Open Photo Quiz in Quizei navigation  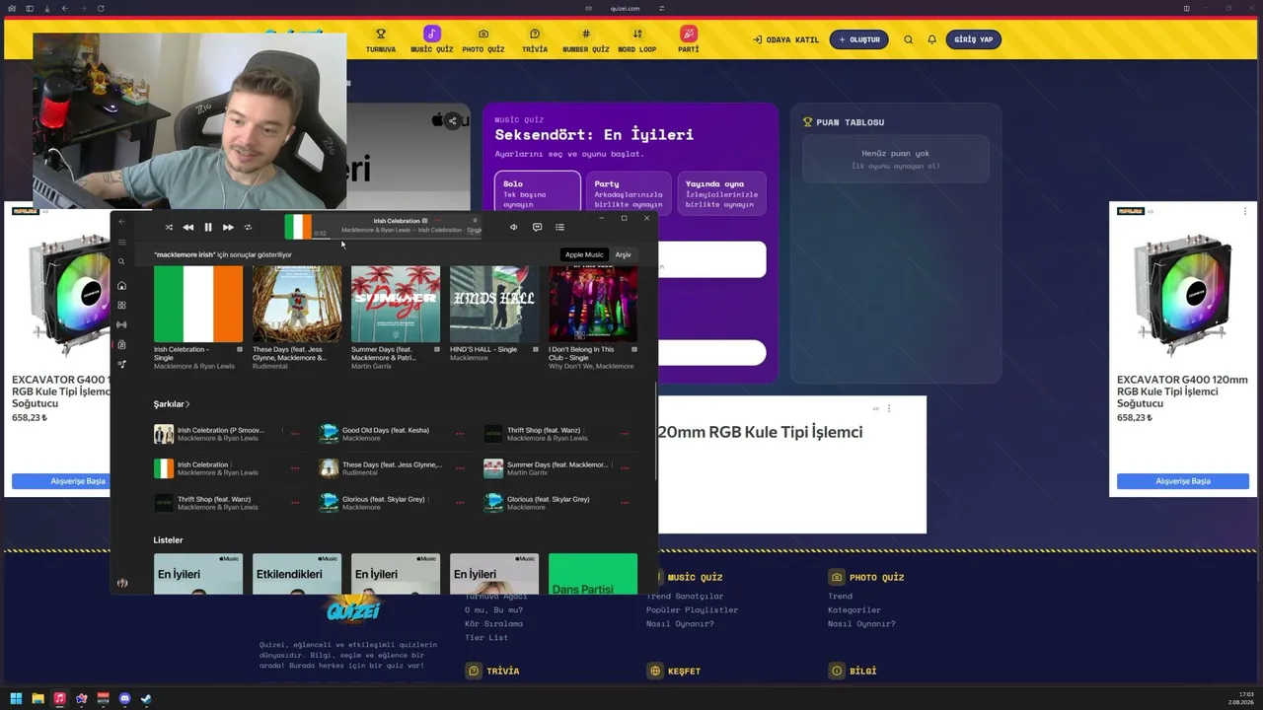[483, 39]
